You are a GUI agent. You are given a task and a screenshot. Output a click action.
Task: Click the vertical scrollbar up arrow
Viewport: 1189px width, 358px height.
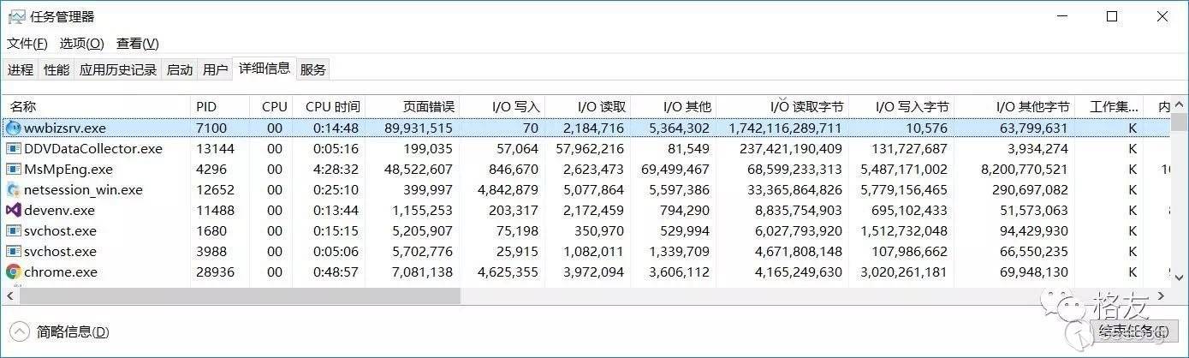click(x=1180, y=104)
